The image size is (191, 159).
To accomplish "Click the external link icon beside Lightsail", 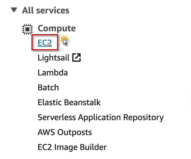I will [x=76, y=58].
